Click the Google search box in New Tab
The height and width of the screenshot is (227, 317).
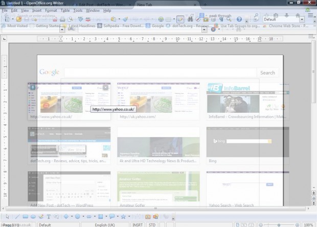161,72
